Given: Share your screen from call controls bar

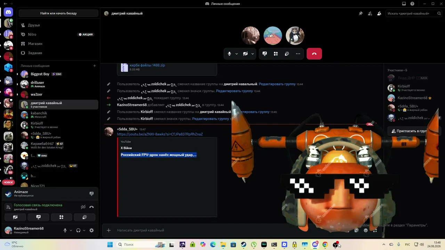Looking at the screenshot, I should (x=265, y=54).
